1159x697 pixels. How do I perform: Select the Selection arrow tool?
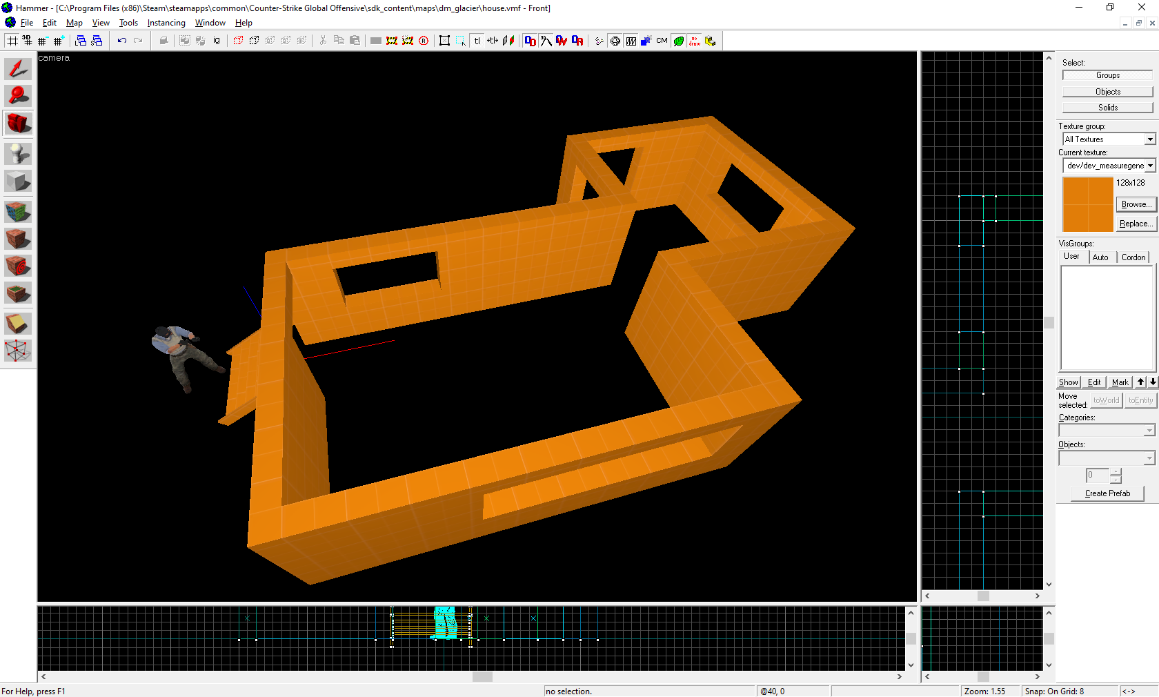pos(18,69)
